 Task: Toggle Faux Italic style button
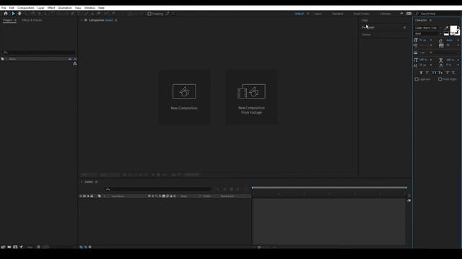427,73
